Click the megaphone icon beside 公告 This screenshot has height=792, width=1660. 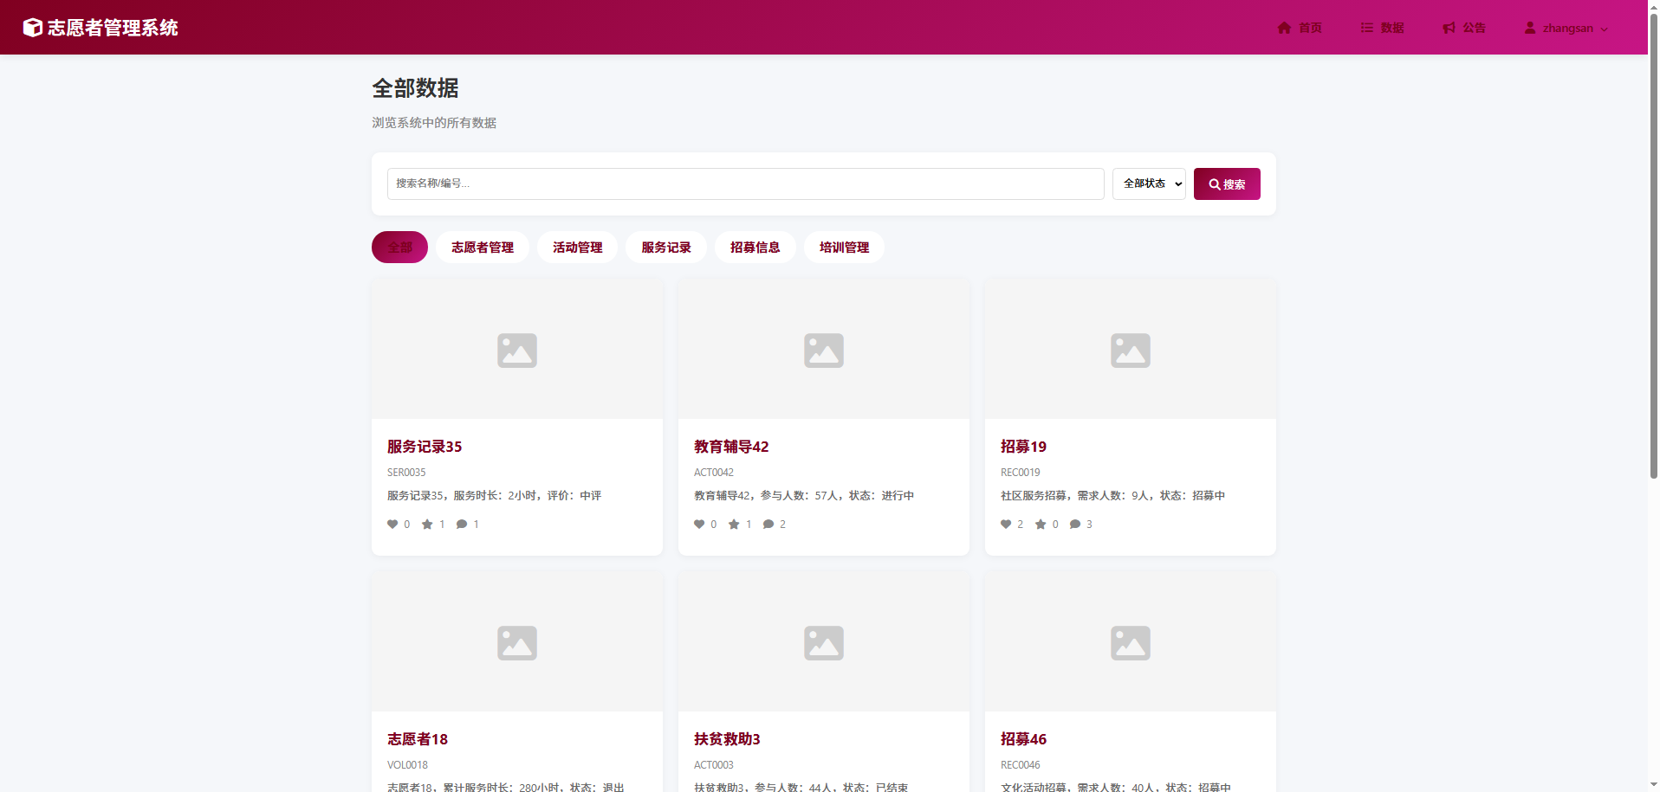[1449, 28]
